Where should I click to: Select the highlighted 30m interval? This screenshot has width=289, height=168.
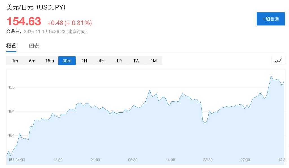click(x=67, y=61)
